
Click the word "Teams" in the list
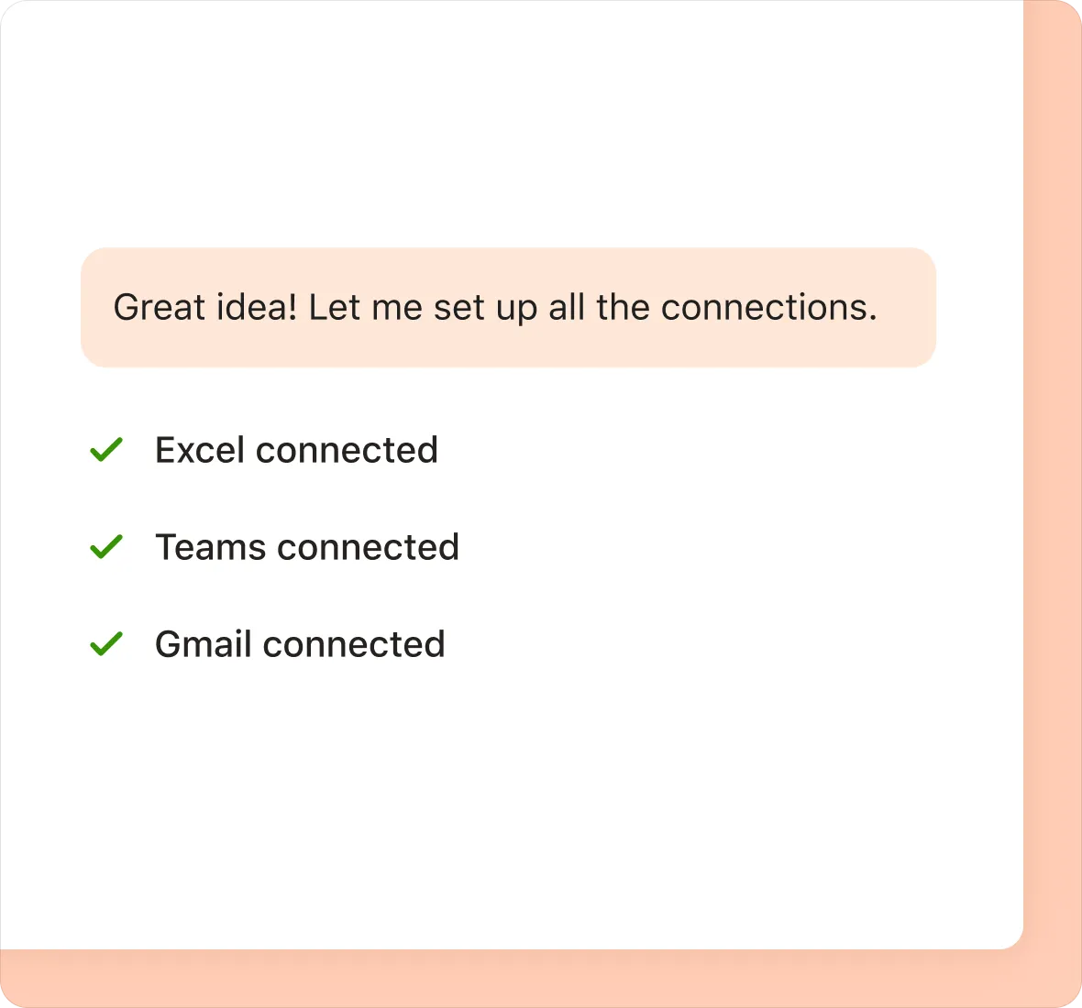[x=211, y=547]
